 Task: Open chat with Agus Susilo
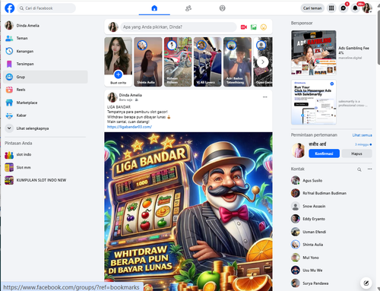point(331,180)
